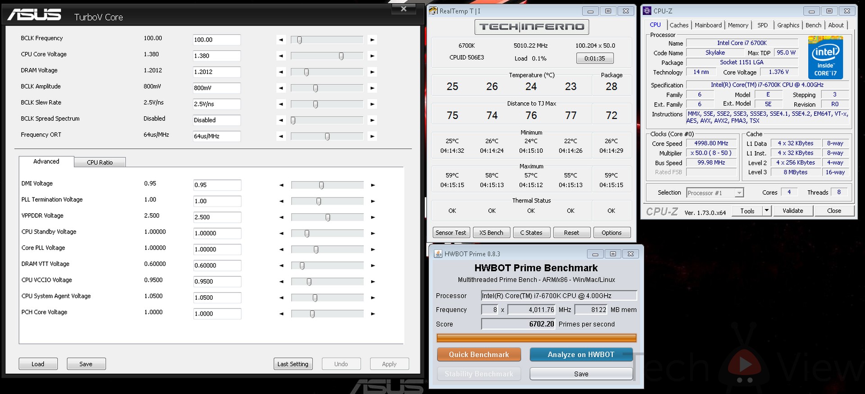Click the Intel Core i7 logo in CPU-Z
The width and height of the screenshot is (865, 394).
click(x=825, y=57)
